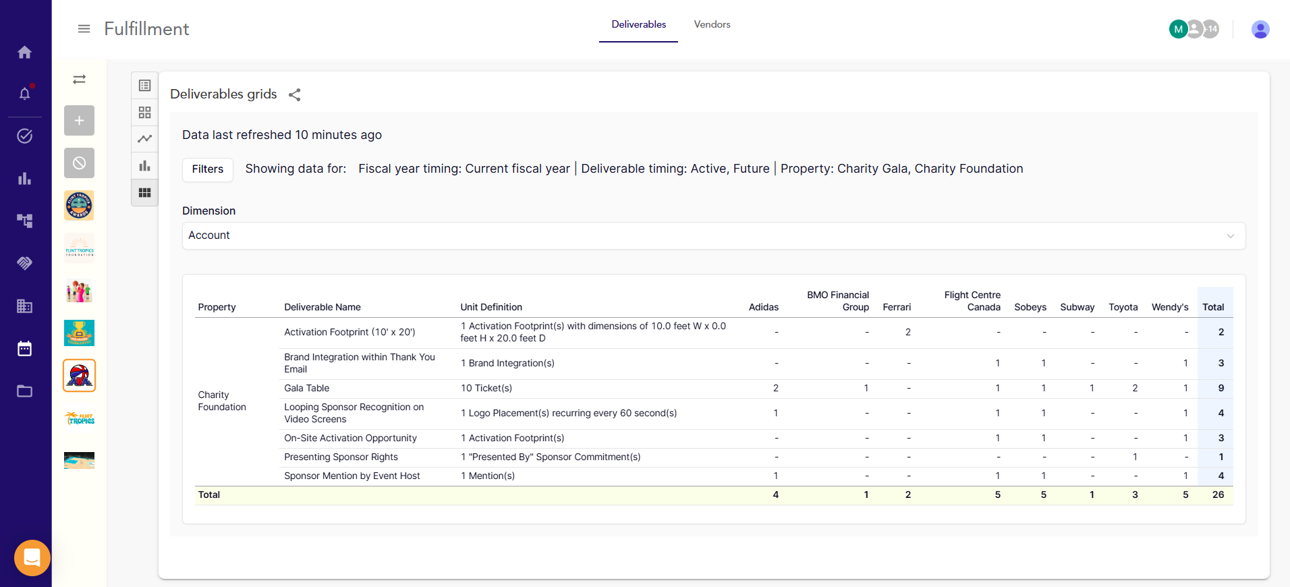Viewport: 1290px width, 587px height.
Task: Select the kids group photo thumbnail
Action: pyautogui.click(x=79, y=291)
